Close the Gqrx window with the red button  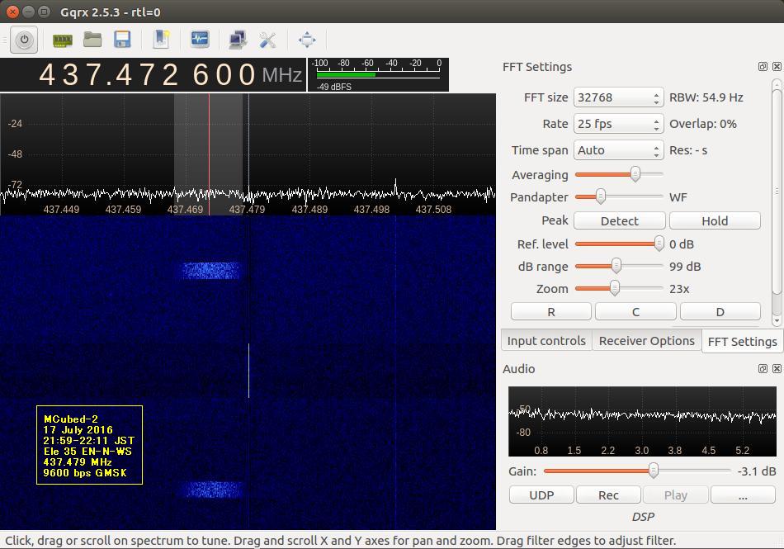12,12
